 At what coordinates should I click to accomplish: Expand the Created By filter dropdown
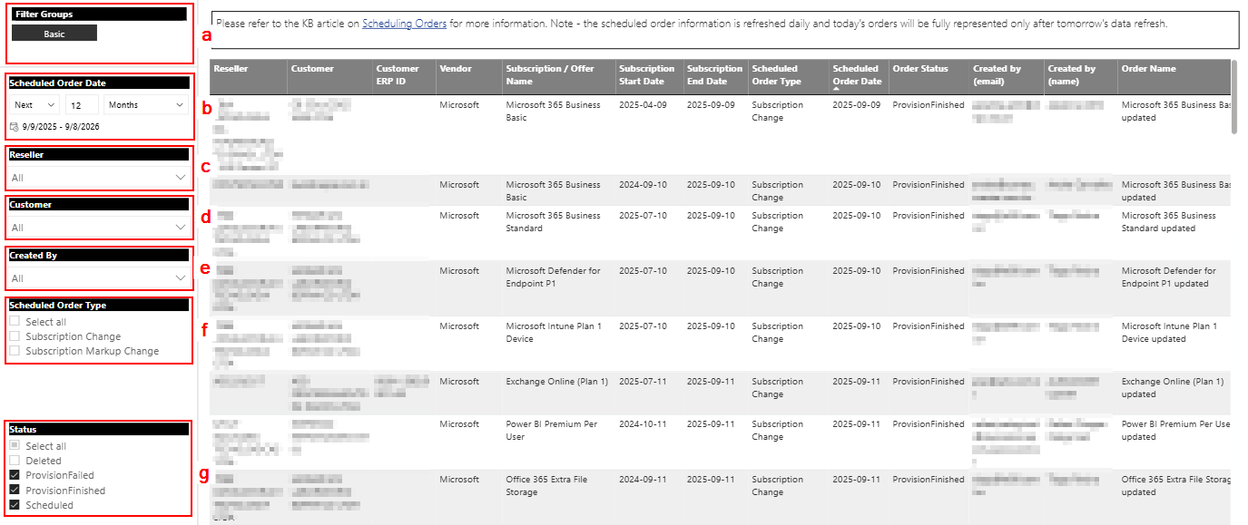tap(98, 278)
